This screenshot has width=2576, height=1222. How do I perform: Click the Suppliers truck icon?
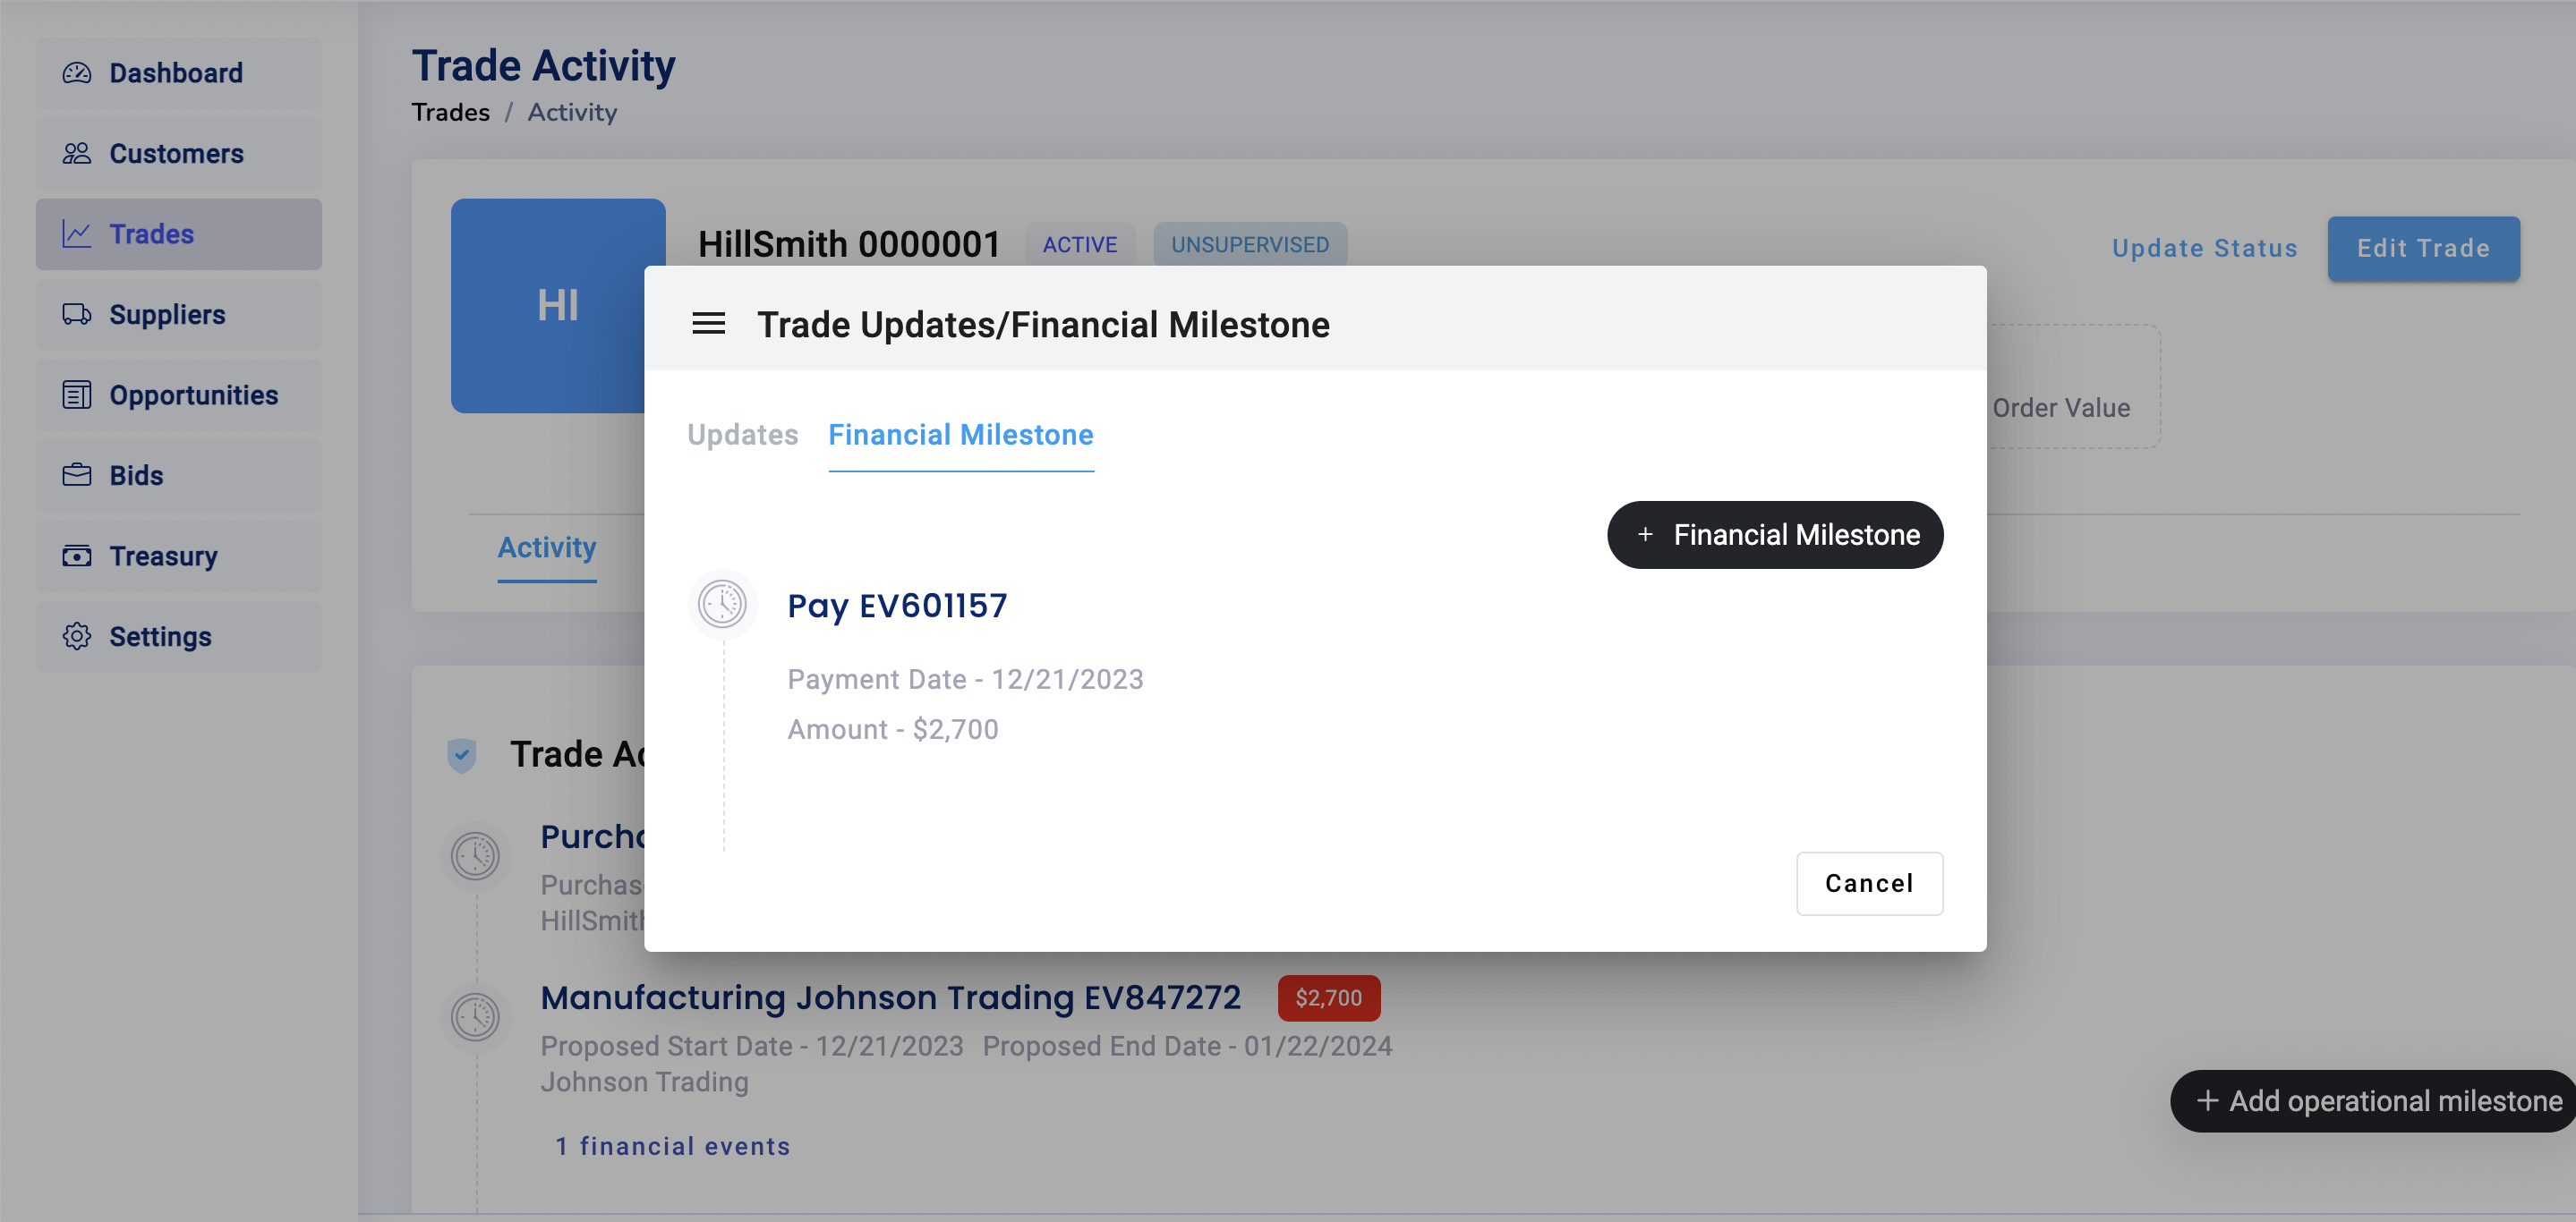coord(76,315)
